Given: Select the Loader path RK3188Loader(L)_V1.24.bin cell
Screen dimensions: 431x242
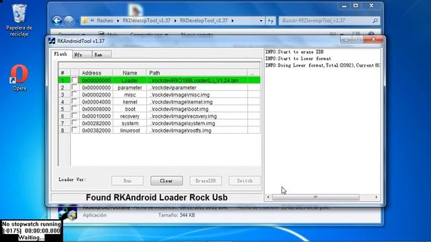Looking at the screenshot, I should pyautogui.click(x=197, y=81).
